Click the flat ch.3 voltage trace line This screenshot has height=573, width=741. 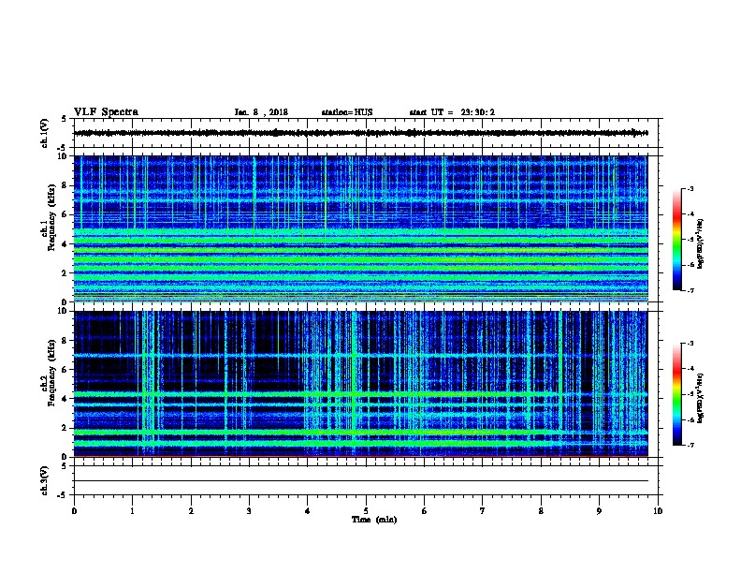point(361,481)
